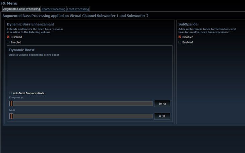Image resolution: width=245 pixels, height=153 pixels.
Task: Tick Disabled under SubXpander
Action: click(180, 37)
